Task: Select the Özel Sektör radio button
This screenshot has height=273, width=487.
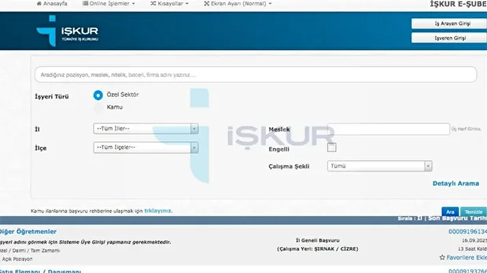Action: click(x=98, y=95)
